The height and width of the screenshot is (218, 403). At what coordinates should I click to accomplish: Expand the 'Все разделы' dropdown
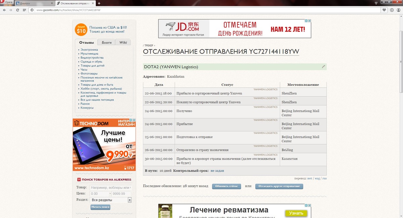point(130,200)
